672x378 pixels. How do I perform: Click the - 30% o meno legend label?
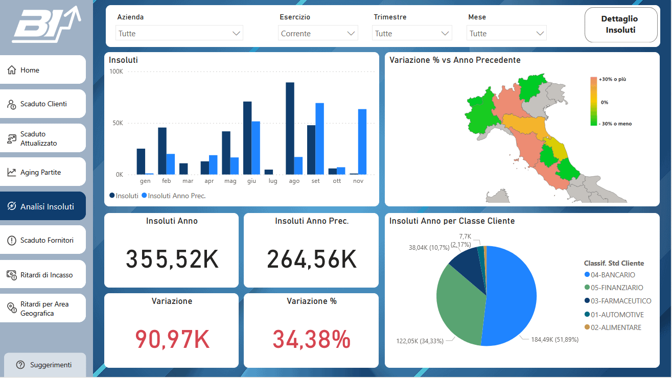pyautogui.click(x=615, y=124)
